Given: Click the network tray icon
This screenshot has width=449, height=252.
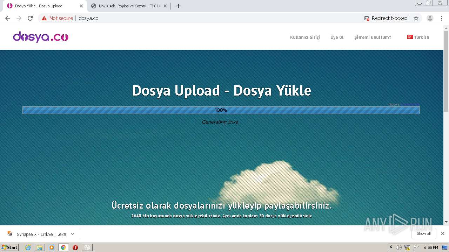Looking at the screenshot, I should [x=407, y=247].
